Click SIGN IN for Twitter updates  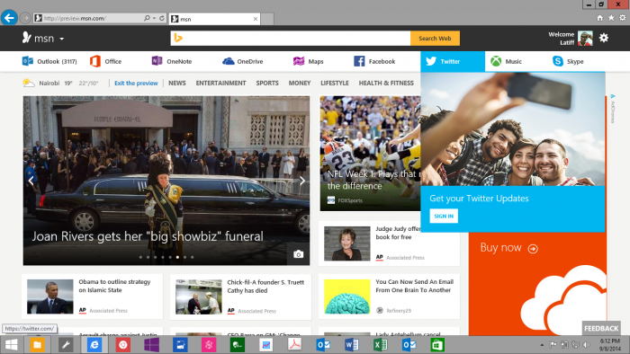(x=444, y=217)
